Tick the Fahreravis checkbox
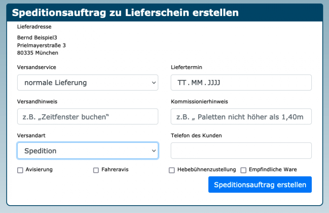This screenshot has height=213, width=329. (96, 170)
